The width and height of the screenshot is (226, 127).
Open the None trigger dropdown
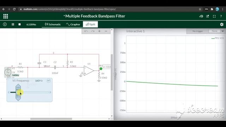coord(214,31)
